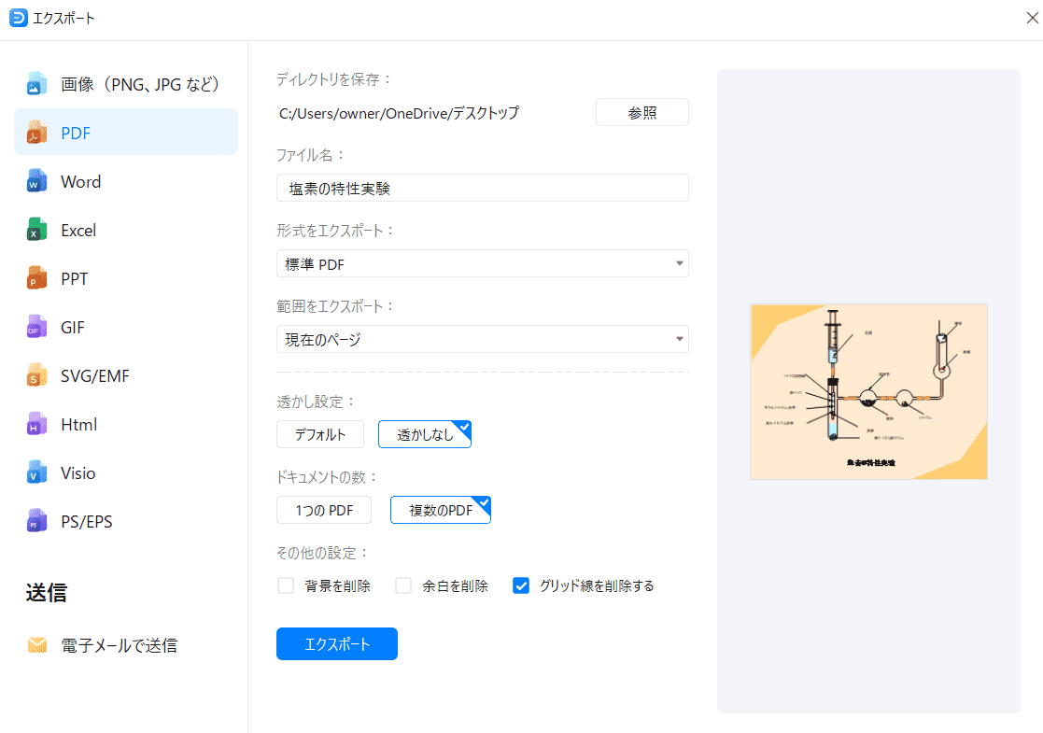Screen dimensions: 1043x733
Task: Uncheck グリッド線を削除する checkbox
Action: (521, 586)
